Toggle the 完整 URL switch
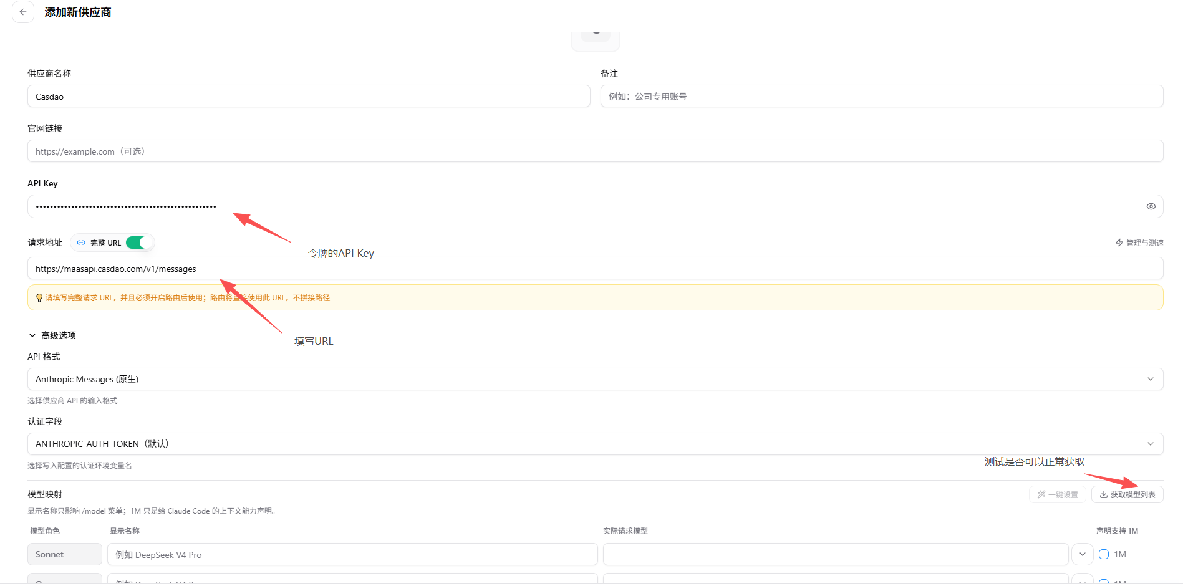 pyautogui.click(x=138, y=243)
